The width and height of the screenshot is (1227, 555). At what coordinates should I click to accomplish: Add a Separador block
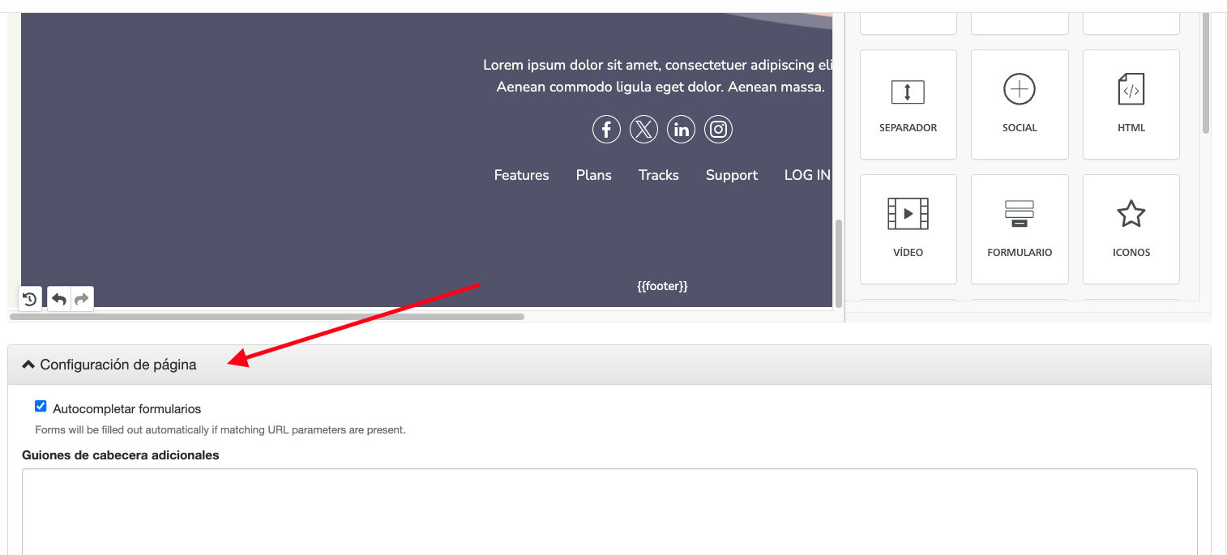coord(908,105)
